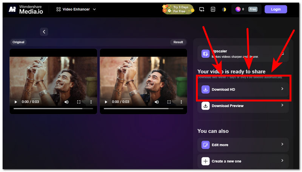This screenshot has width=302, height=172.
Task: Expand the Download Preview chevron arrow
Action: [282, 105]
